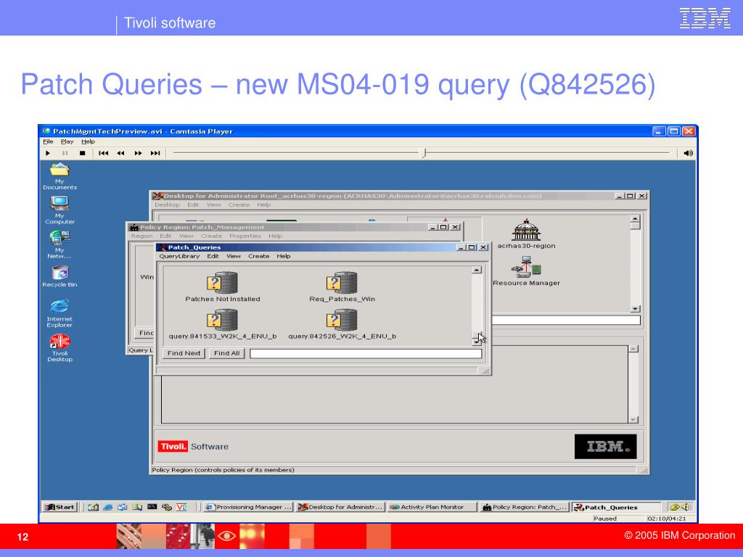Switch to Provisioning Manager taskbar button
This screenshot has width=743, height=557.
(249, 507)
